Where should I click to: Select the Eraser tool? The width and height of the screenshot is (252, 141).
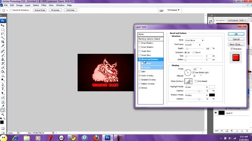pos(3,68)
